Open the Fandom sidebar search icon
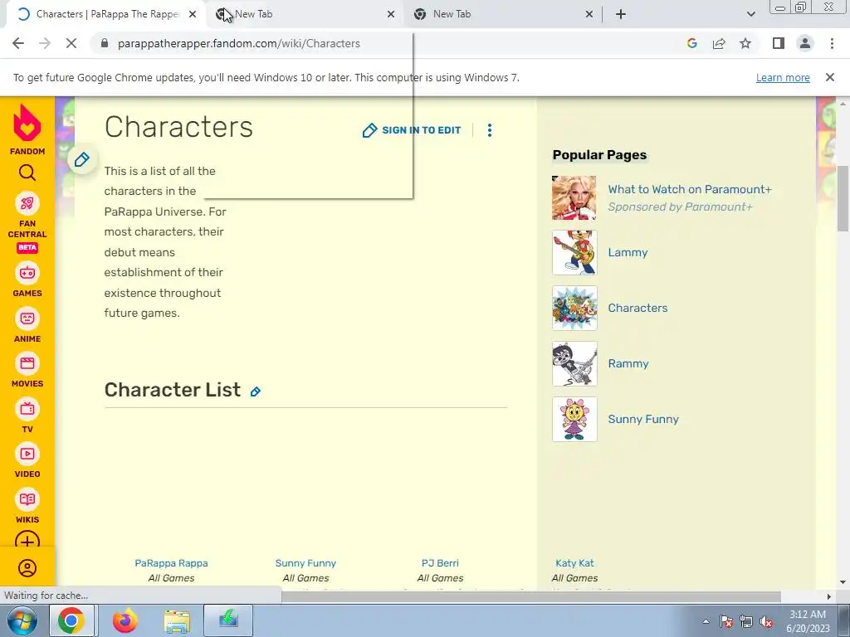 click(x=27, y=173)
